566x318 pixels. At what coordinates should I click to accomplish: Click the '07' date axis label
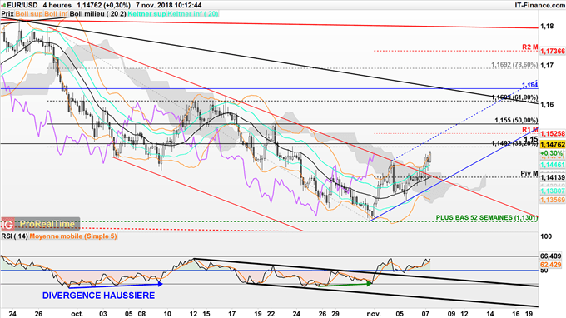point(425,314)
